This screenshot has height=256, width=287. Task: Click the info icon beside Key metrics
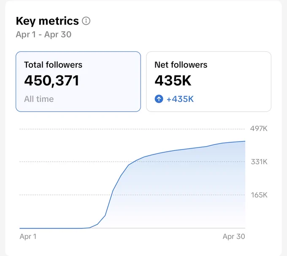click(x=86, y=21)
